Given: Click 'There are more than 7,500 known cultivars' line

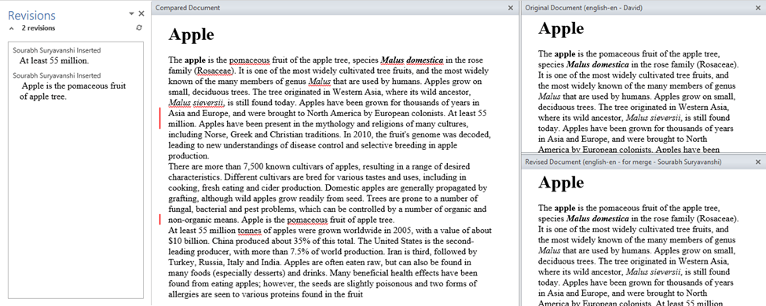Looking at the screenshot, I should (x=320, y=166).
